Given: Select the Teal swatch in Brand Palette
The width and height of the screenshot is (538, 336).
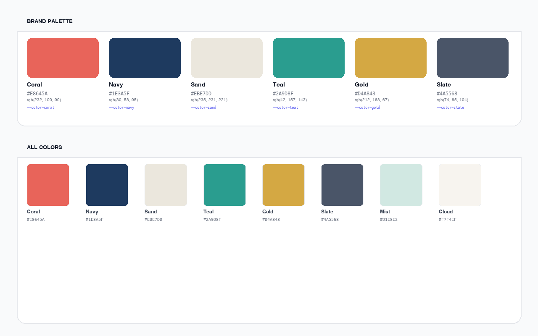Looking at the screenshot, I should coord(309,58).
